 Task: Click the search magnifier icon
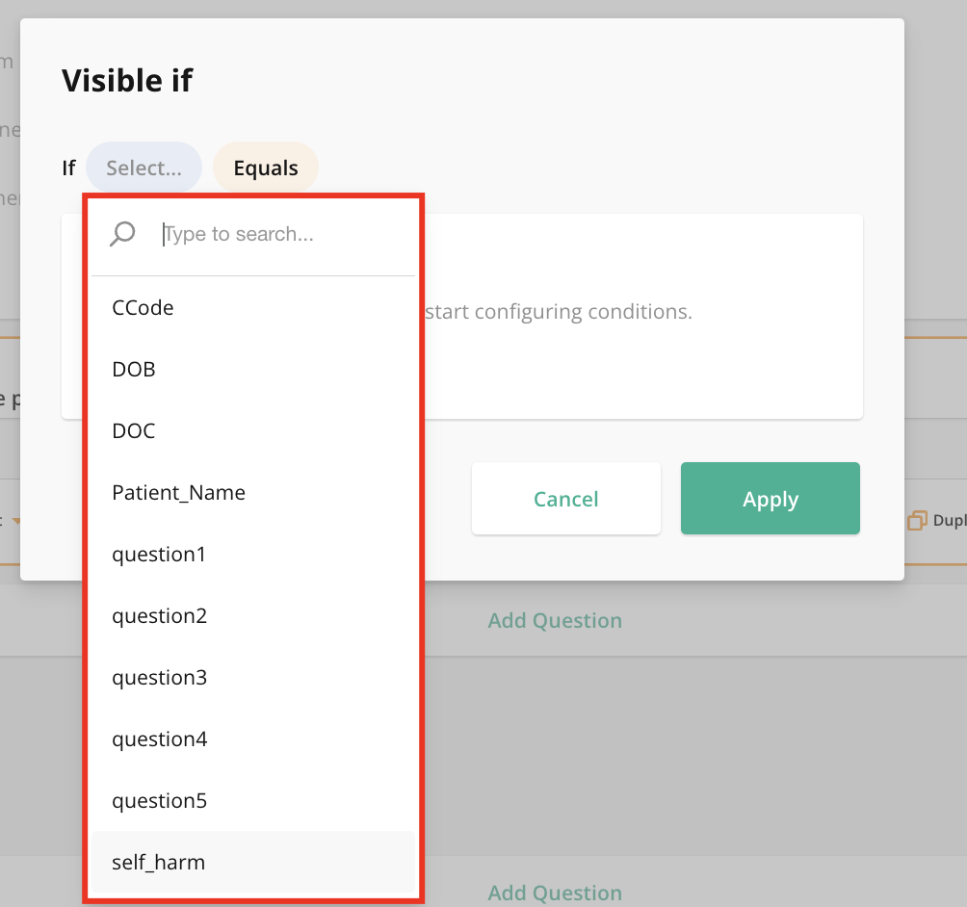click(x=122, y=233)
